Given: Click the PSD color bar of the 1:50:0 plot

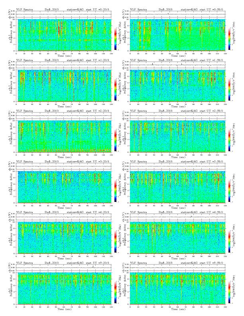Looking at the screenshot, I should [230, 89].
